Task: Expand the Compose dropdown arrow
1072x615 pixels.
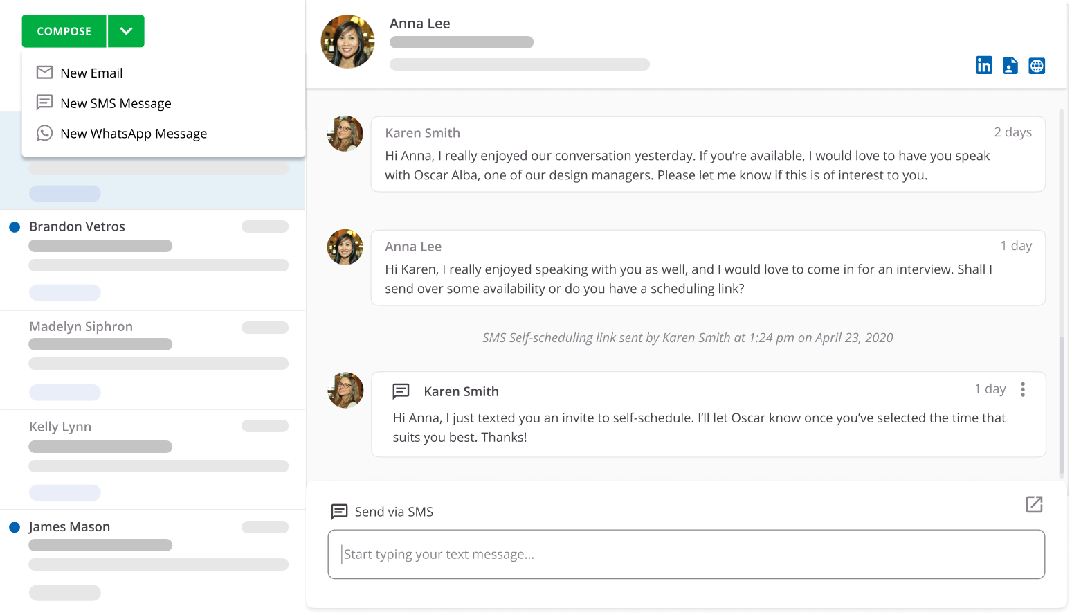Action: (x=126, y=31)
